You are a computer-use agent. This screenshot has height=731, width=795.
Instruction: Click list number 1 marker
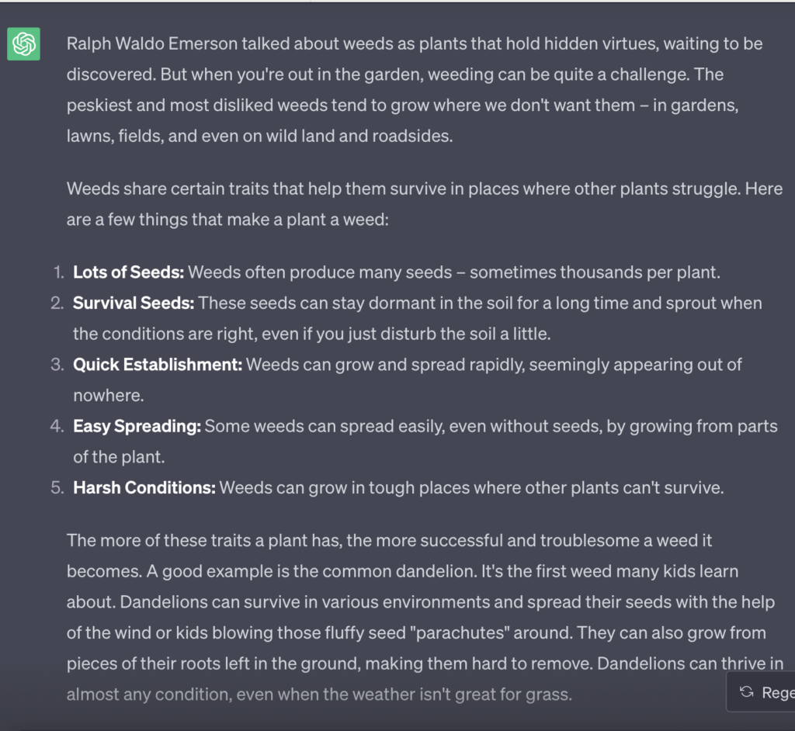click(59, 272)
